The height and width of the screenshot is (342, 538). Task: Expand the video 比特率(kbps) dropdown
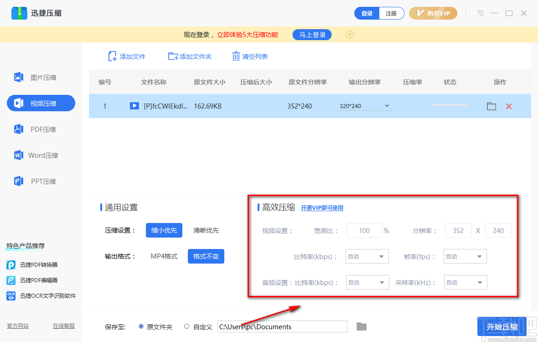(367, 256)
